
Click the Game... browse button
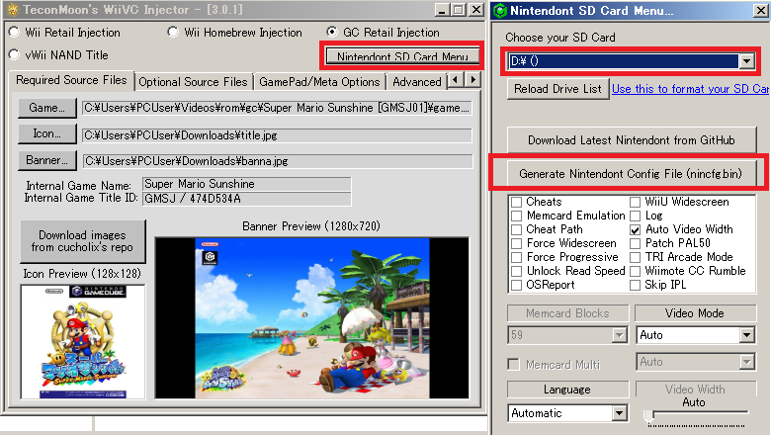(47, 108)
